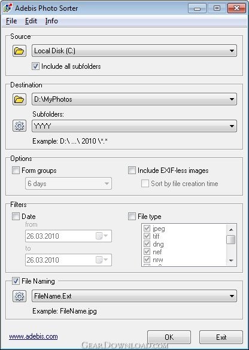Click the Adebis Photo Sorter title icon
The image size is (249, 350).
click(7, 8)
